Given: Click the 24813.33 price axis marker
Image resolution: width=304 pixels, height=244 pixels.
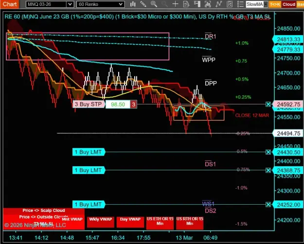Looking at the screenshot, I should (x=288, y=39).
